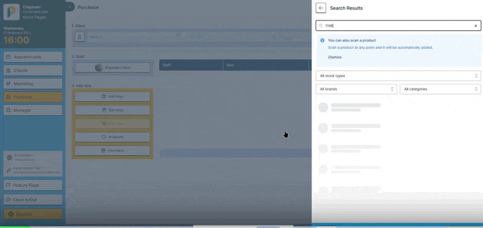Image resolution: width=483 pixels, height=228 pixels.
Task: Open Marketing in the sidebar
Action: point(33,84)
